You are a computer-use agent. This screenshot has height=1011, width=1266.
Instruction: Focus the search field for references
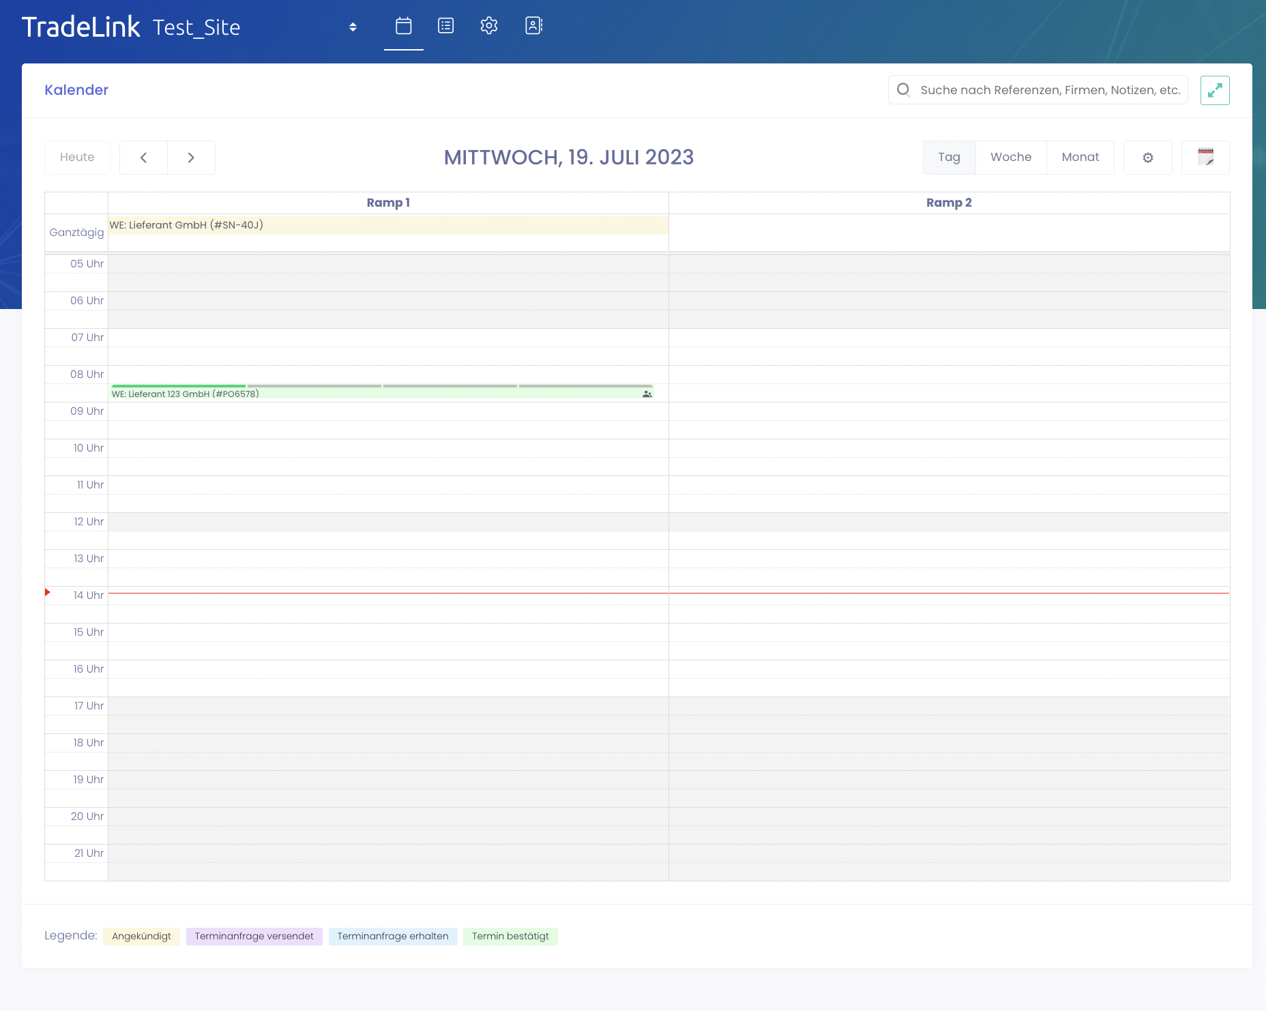pos(1049,90)
